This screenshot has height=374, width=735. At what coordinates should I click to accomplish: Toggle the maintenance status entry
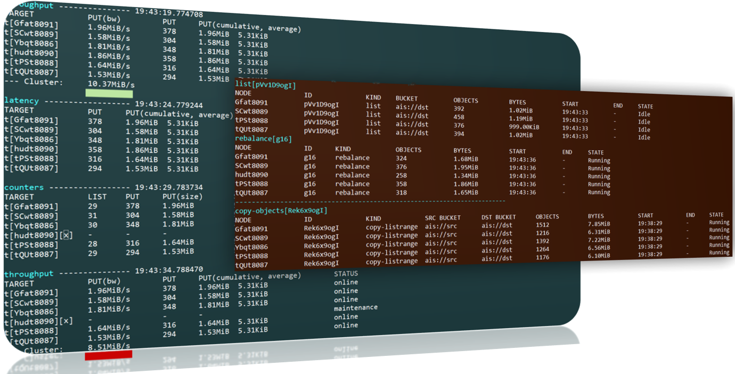coord(356,307)
